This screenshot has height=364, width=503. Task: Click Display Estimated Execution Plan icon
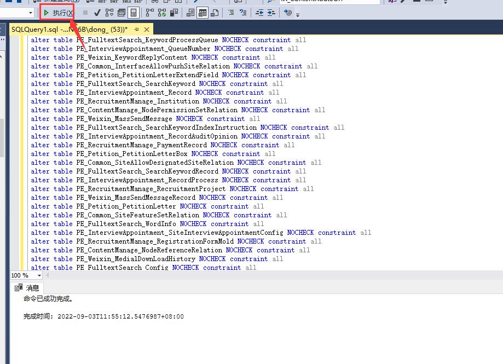(109, 12)
